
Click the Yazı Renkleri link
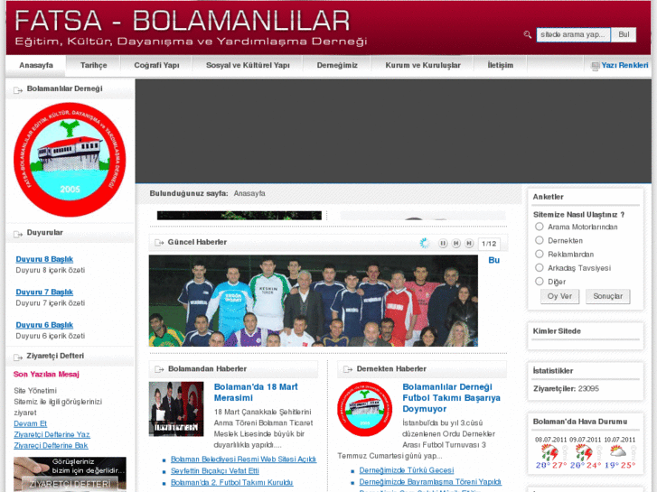click(x=624, y=65)
